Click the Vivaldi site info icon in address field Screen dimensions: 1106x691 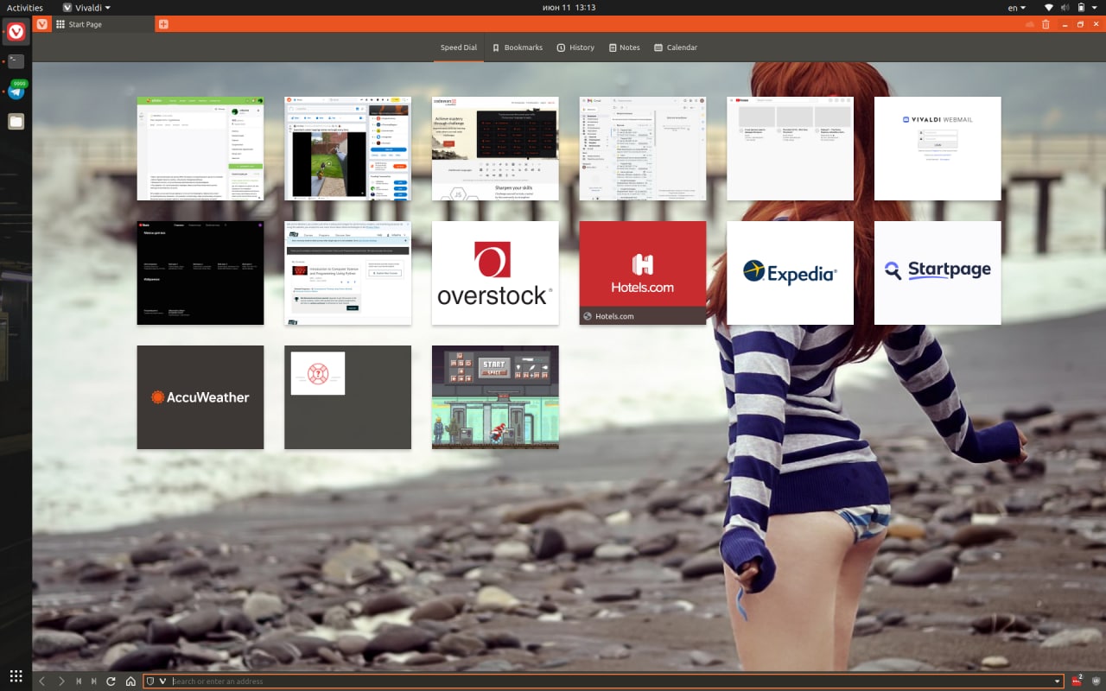pos(162,681)
